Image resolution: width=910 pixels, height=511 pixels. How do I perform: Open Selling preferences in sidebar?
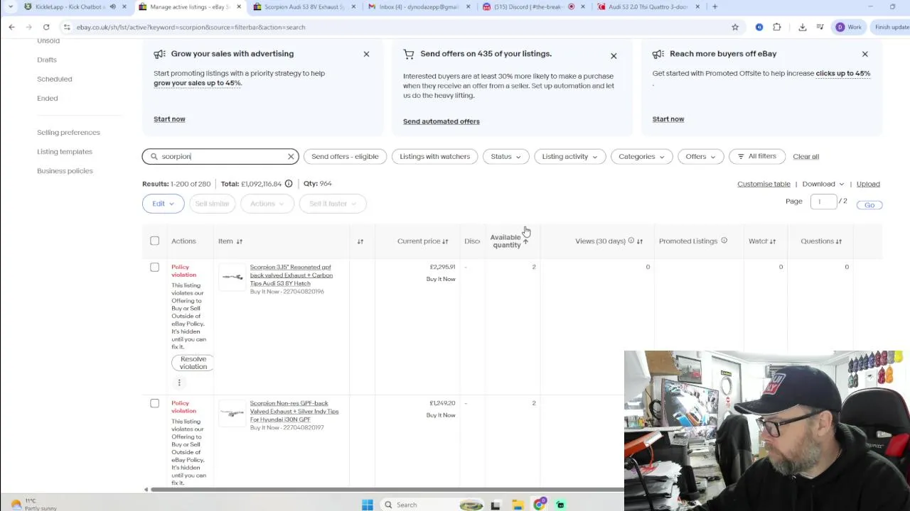[68, 132]
